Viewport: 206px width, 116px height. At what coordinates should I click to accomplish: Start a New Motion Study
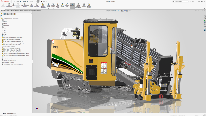coord(58,6)
